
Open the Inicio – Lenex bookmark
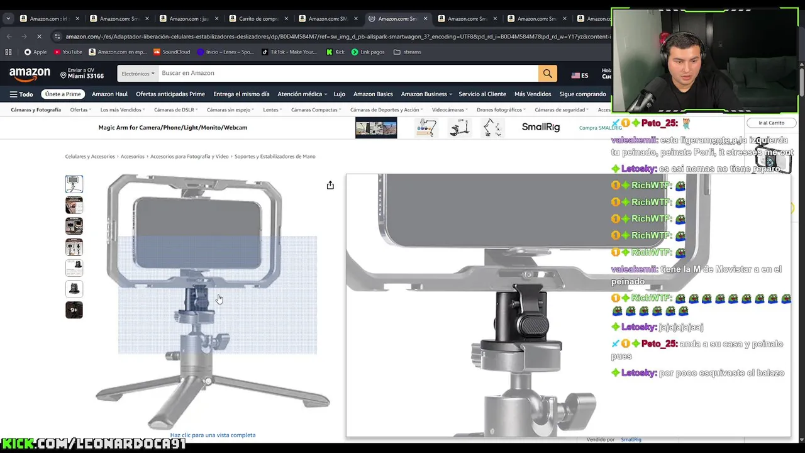click(226, 52)
